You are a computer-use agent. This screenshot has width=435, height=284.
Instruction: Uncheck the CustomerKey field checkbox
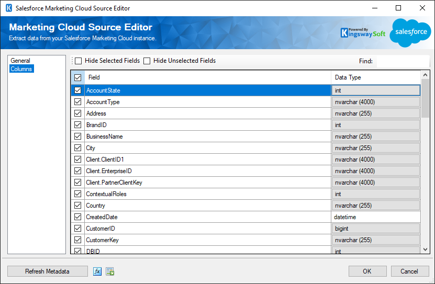click(x=77, y=240)
